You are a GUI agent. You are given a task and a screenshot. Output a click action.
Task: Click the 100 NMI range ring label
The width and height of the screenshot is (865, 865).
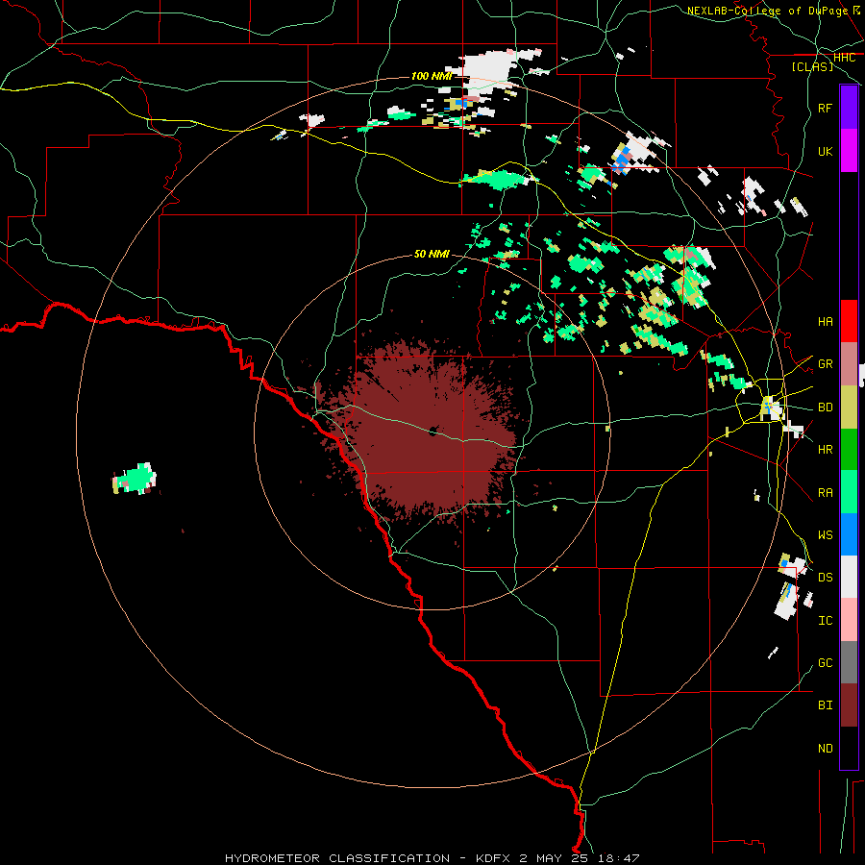point(432,76)
